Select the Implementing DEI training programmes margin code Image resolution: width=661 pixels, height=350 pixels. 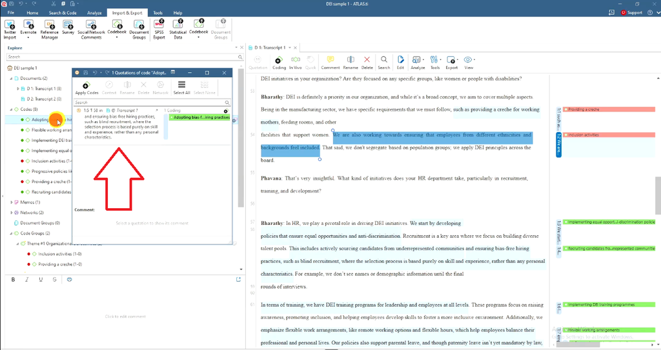point(609,304)
